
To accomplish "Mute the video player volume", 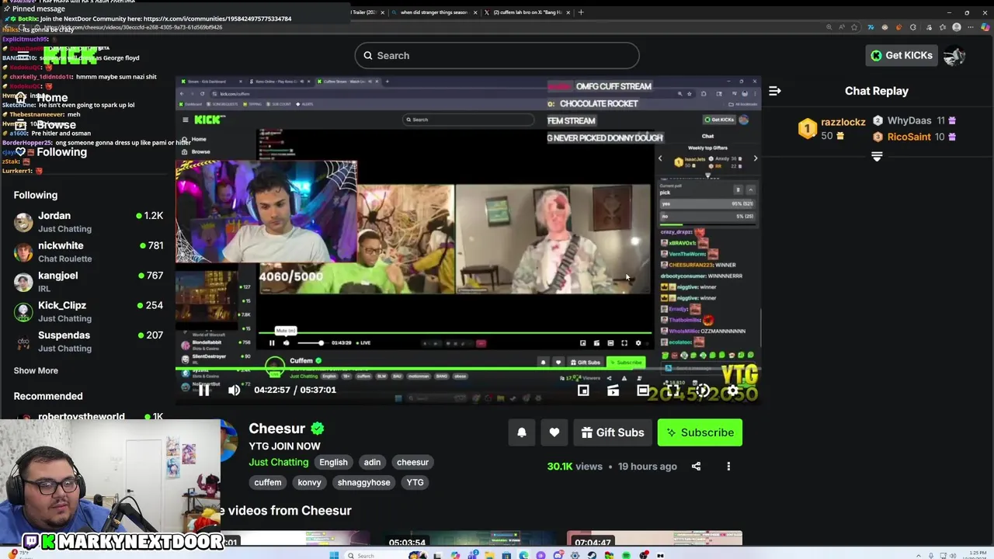I will (x=234, y=391).
